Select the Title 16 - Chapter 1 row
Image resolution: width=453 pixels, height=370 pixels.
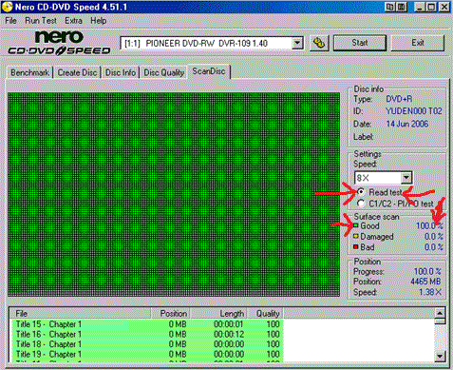click(x=147, y=334)
